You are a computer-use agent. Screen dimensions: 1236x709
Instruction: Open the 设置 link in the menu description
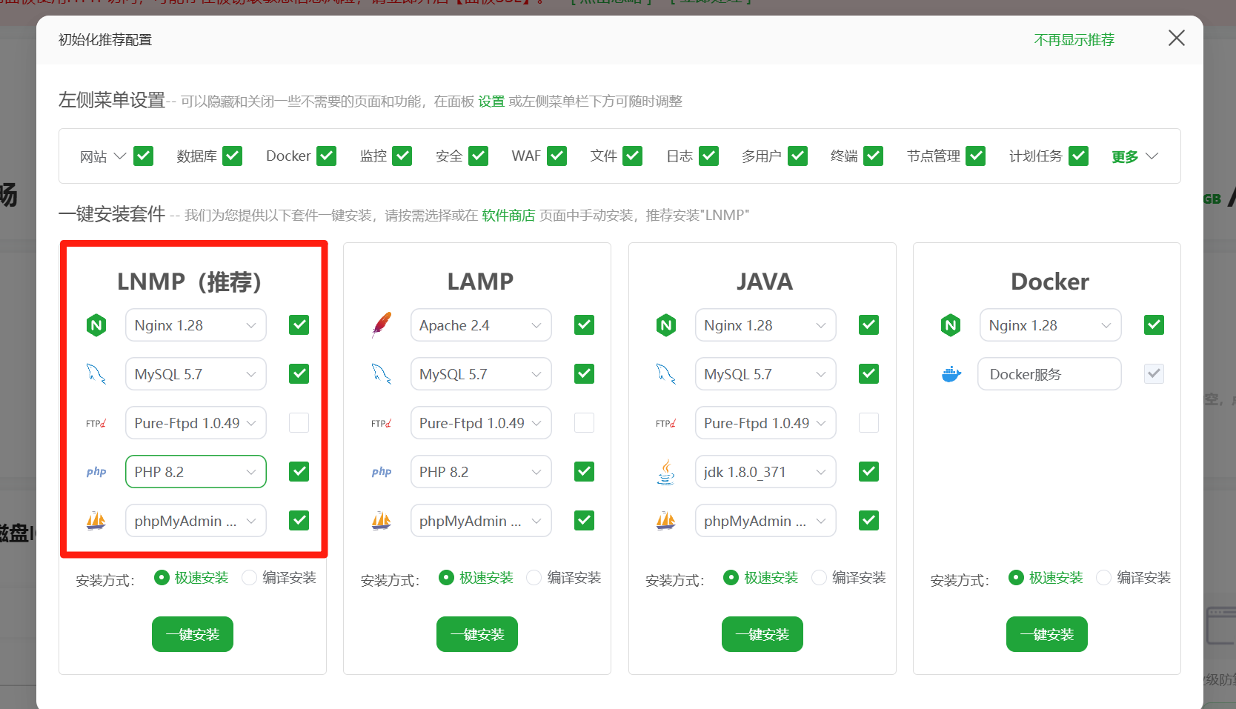[x=491, y=101]
